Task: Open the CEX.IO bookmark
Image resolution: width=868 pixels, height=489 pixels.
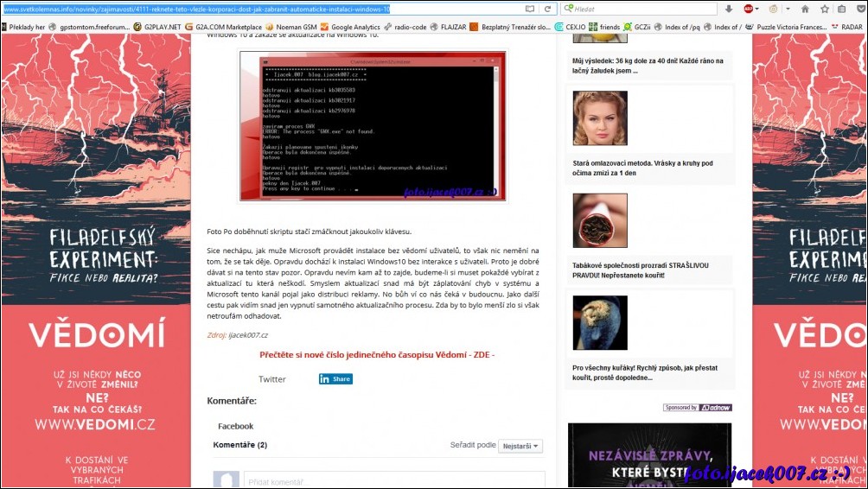Action: 570,27
